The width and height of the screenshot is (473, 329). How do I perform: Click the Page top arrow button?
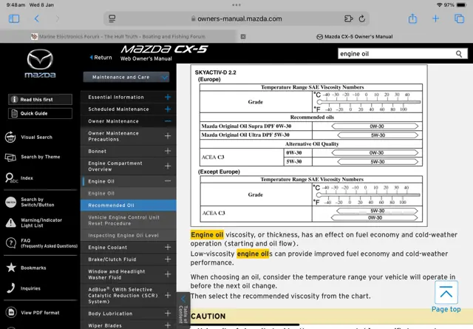point(446,295)
